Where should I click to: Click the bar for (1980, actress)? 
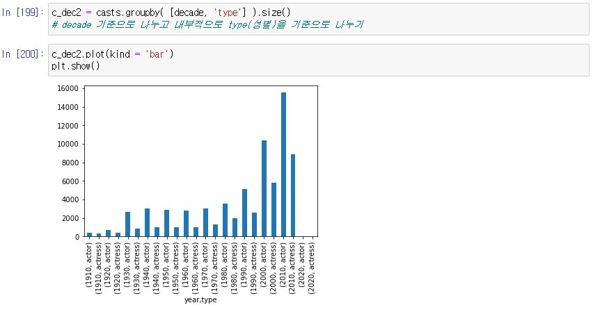(x=235, y=227)
